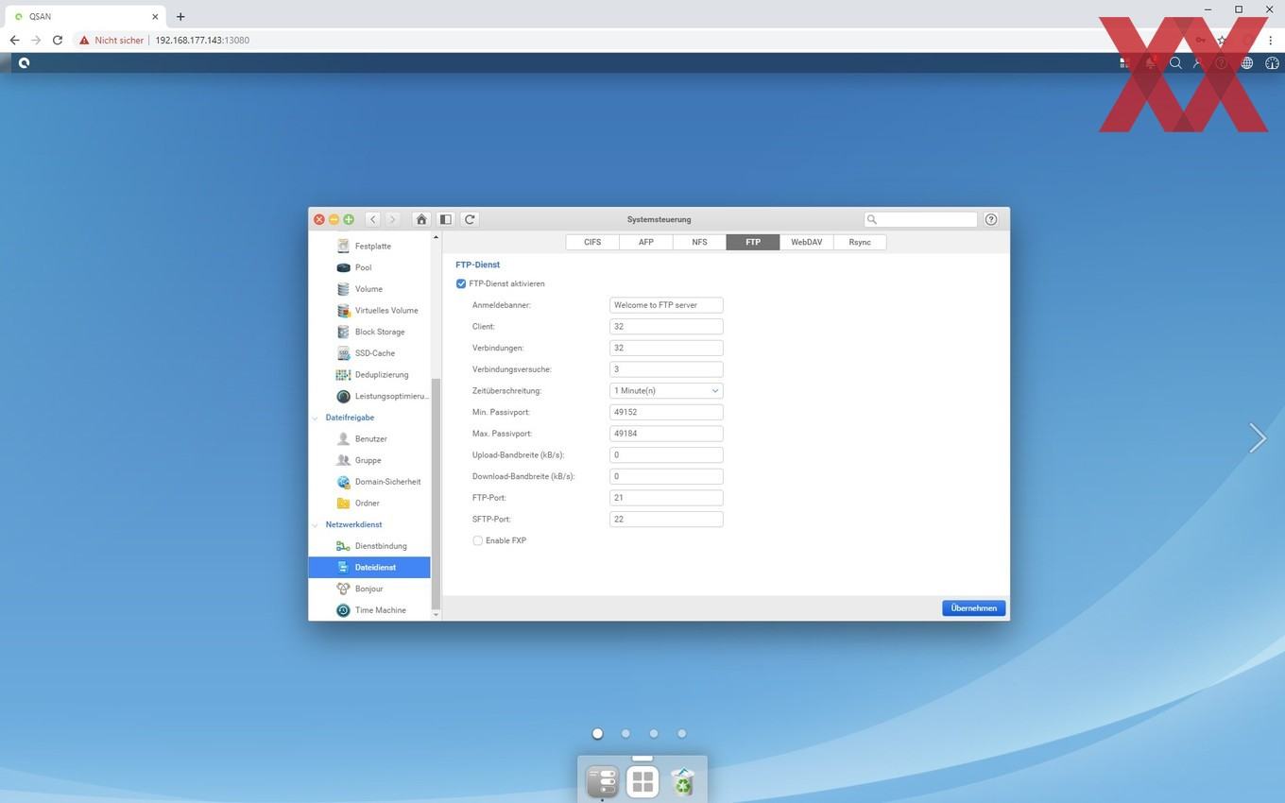The height and width of the screenshot is (803, 1285).
Task: Click the refresh icon in Systemsteuerung toolbar
Action: (x=470, y=219)
